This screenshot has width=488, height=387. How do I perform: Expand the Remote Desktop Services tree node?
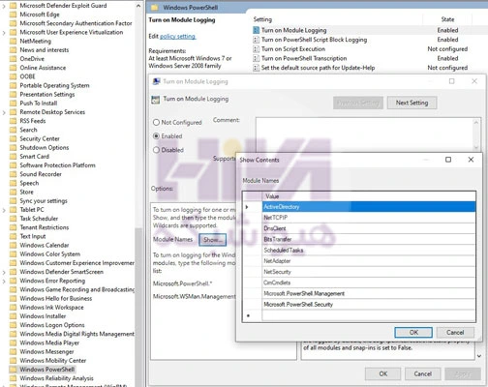pyautogui.click(x=4, y=112)
